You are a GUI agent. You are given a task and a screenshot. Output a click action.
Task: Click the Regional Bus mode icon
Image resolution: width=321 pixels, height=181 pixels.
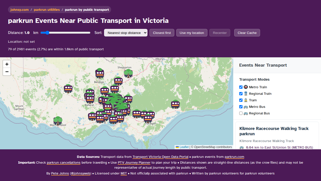pos(246,113)
